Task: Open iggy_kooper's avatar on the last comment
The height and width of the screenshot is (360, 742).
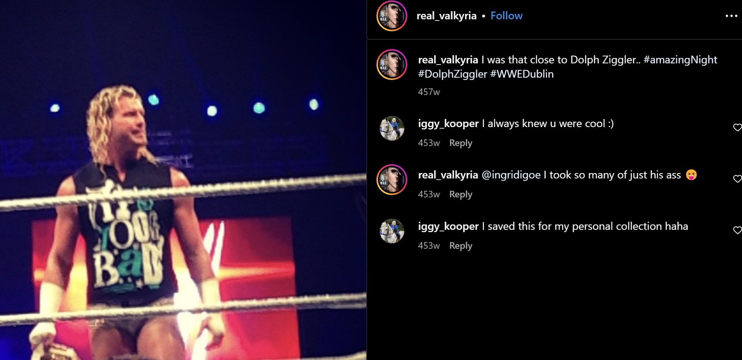Action: [x=392, y=231]
